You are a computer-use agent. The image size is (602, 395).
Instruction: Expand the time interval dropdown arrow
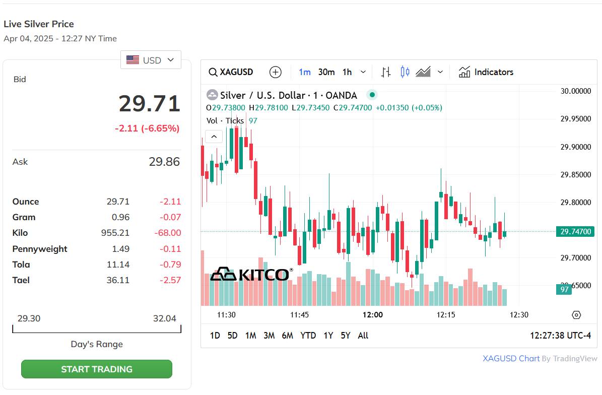pyautogui.click(x=363, y=72)
